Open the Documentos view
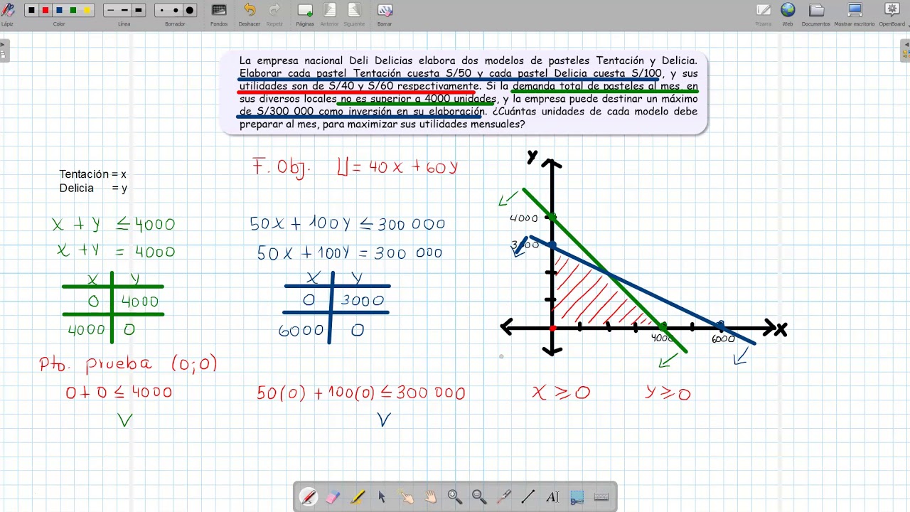The height and width of the screenshot is (512, 910). point(816,14)
